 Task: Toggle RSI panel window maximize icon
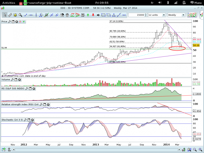coord(45,104)
